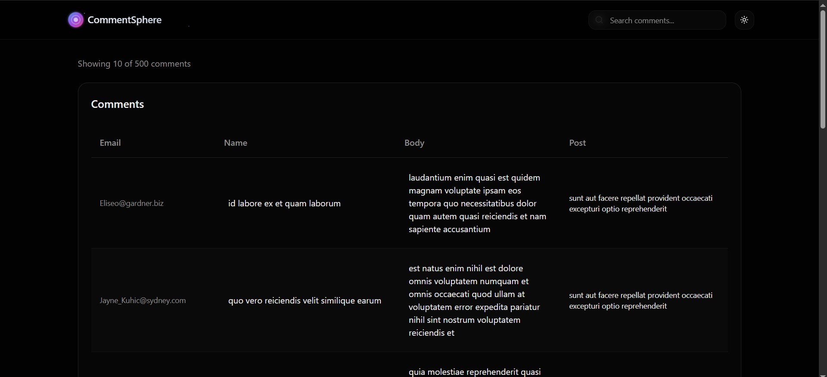Click the Body column header
This screenshot has height=377, width=827.
coord(414,143)
